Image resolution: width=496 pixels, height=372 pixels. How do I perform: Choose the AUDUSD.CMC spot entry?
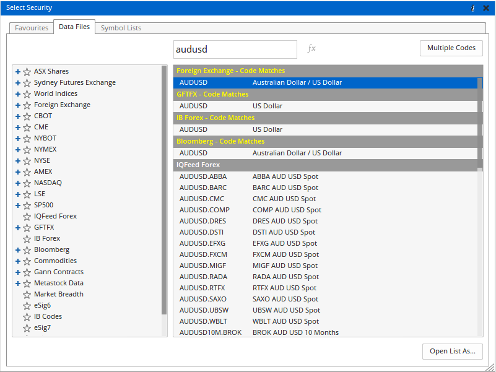click(x=326, y=199)
